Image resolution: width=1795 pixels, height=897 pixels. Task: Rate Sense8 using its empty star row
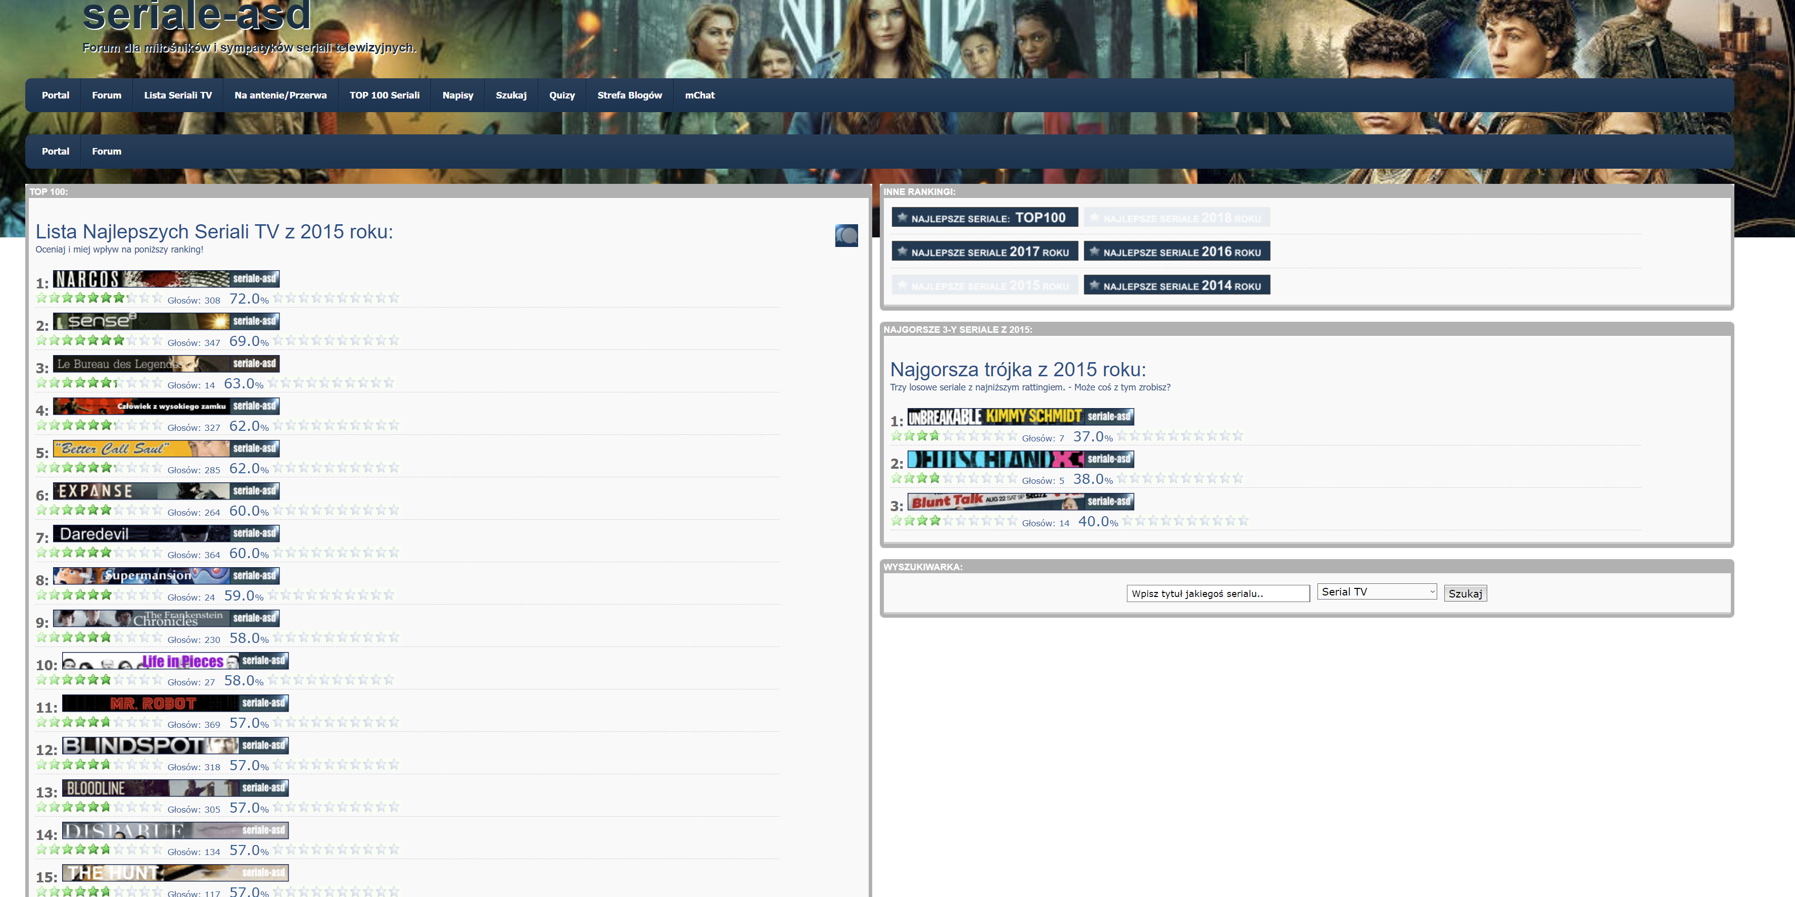tap(336, 340)
